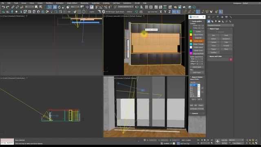
Task: Click the Cylinder primitive button
Action: (213, 42)
